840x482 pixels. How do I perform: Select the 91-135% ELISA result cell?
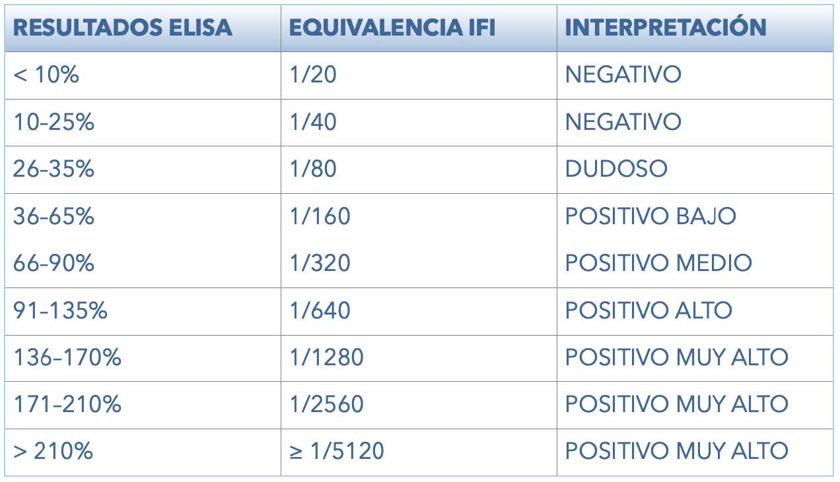click(143, 311)
